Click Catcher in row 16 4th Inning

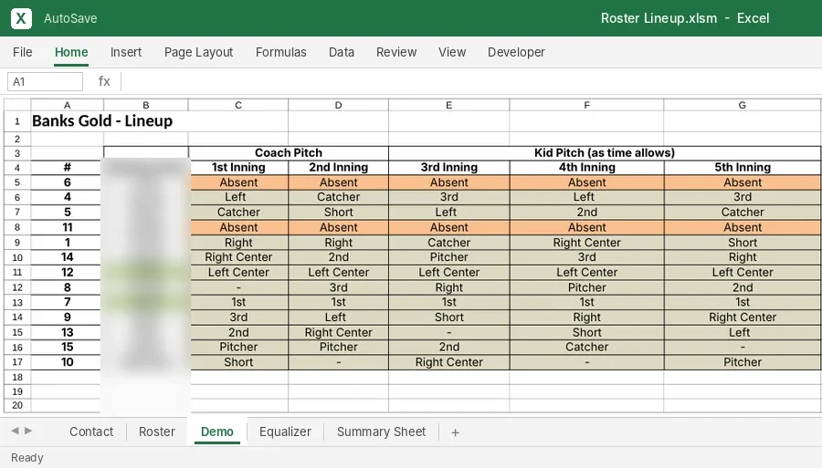point(586,347)
